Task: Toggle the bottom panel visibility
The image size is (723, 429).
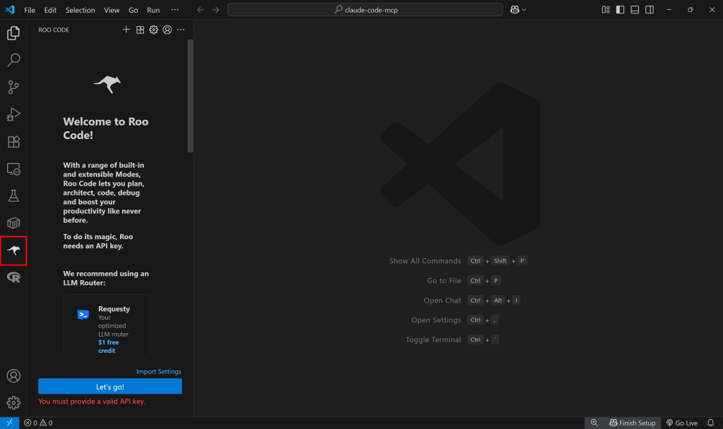Action: pos(635,9)
